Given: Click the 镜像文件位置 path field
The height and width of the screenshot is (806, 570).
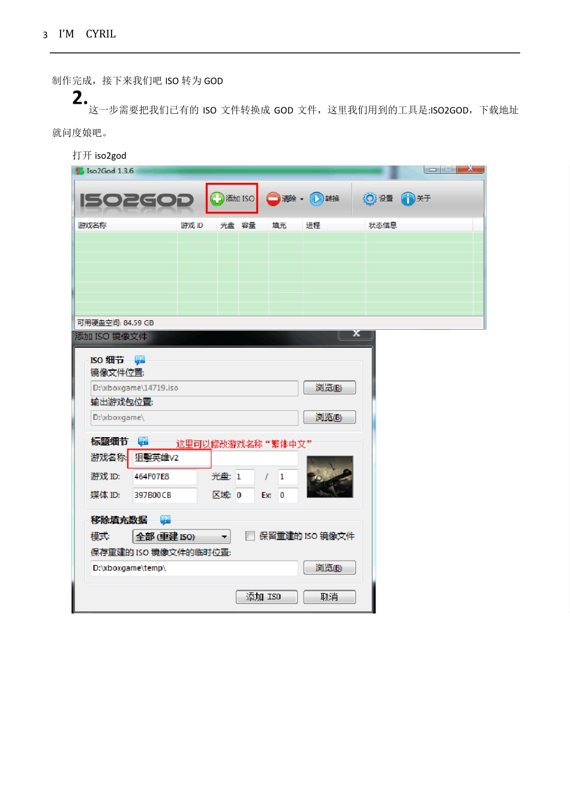Looking at the screenshot, I should [194, 388].
